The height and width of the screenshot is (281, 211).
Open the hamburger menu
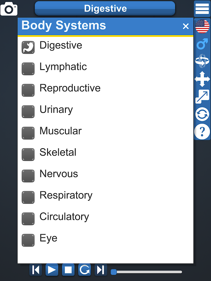(x=202, y=9)
